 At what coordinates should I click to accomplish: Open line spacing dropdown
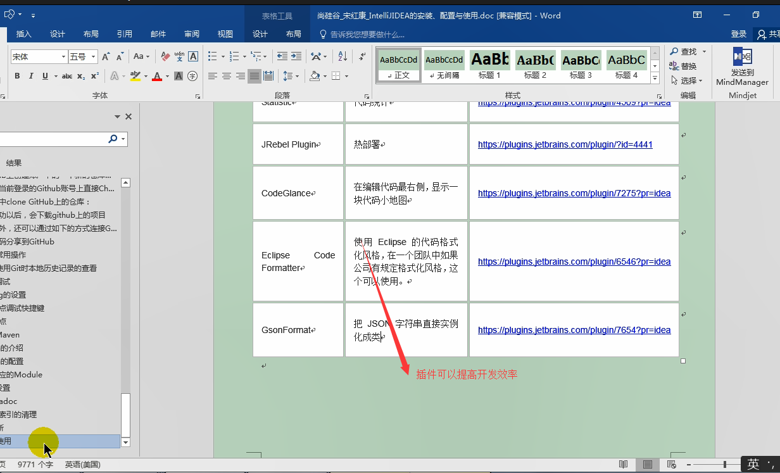click(x=297, y=76)
